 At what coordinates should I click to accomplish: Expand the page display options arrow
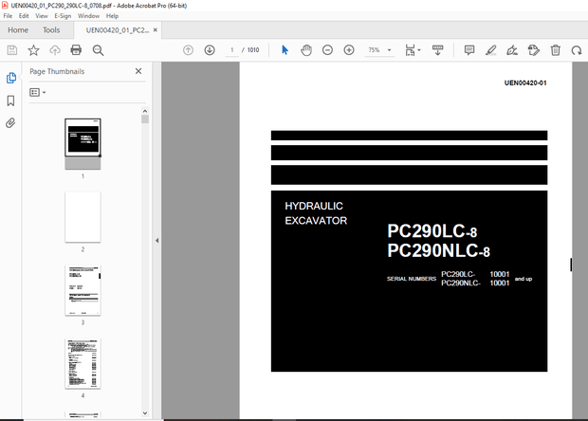(x=419, y=50)
